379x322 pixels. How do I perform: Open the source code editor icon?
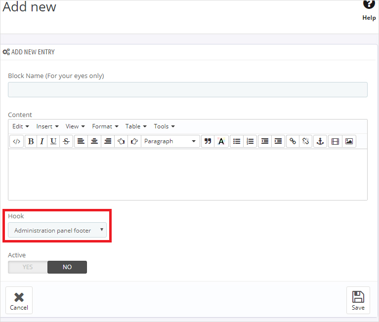pos(16,141)
